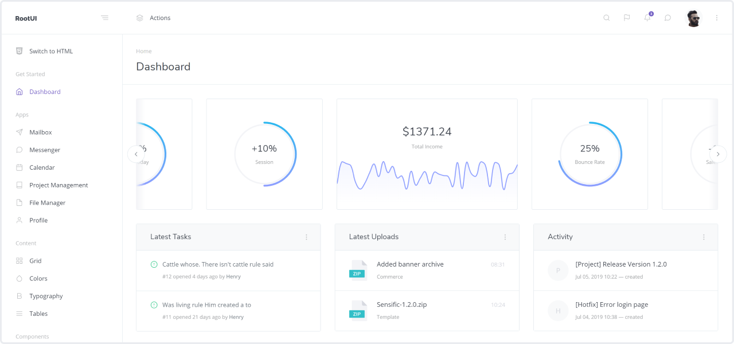Image resolution: width=734 pixels, height=344 pixels.
Task: Click the Dashboard page heading
Action: (x=163, y=67)
